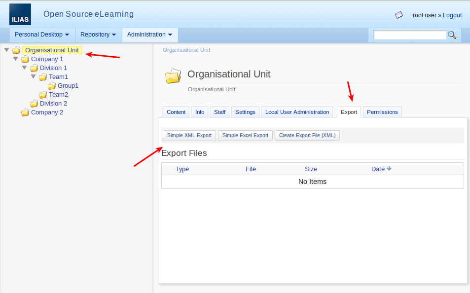Open the Personal Desktop dropdown menu

tap(41, 35)
